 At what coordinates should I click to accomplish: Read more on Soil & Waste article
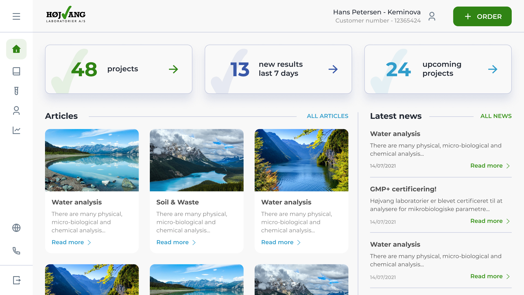(176, 242)
